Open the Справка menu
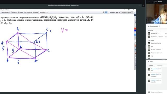 (35, 12)
